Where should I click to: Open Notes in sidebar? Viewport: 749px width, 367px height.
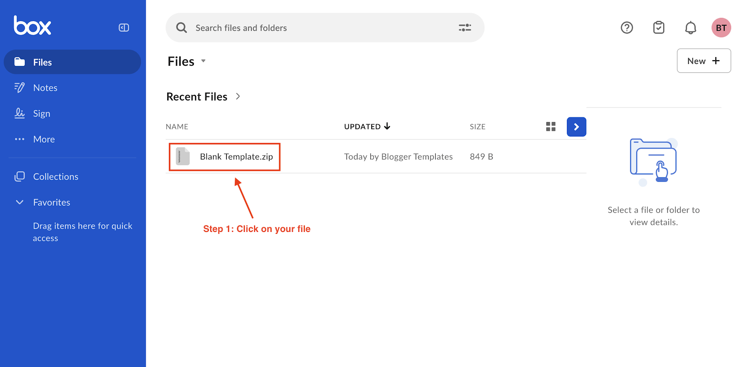(45, 87)
